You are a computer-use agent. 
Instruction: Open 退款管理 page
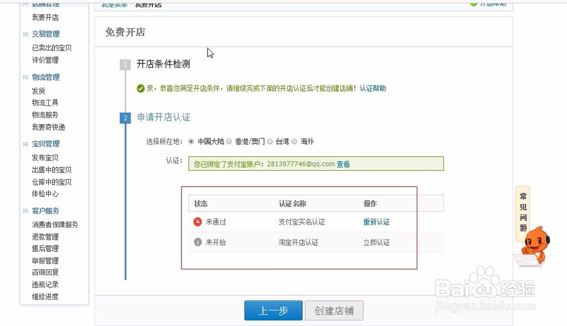click(45, 237)
